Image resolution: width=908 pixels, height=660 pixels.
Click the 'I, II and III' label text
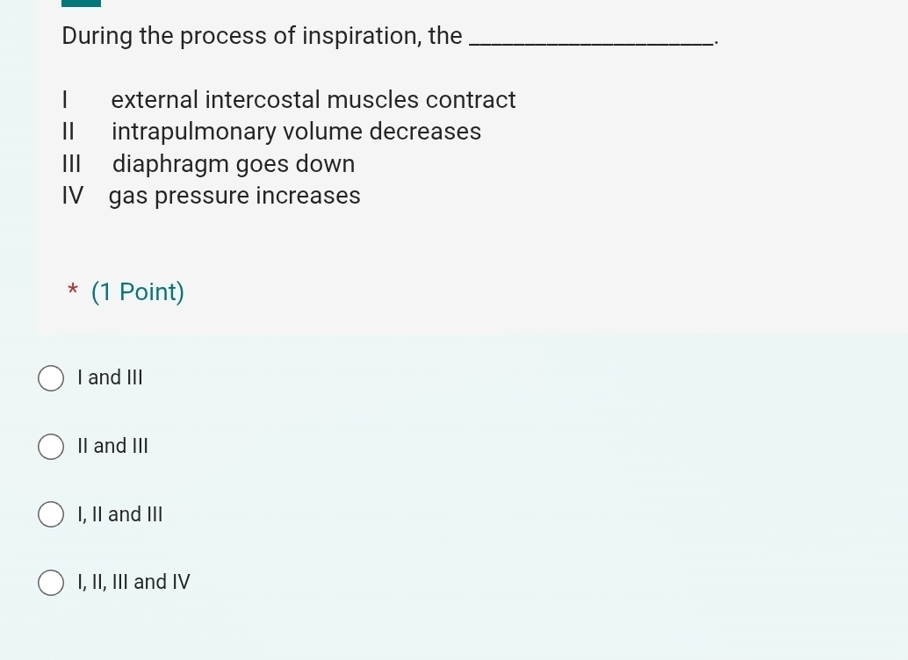pos(119,514)
